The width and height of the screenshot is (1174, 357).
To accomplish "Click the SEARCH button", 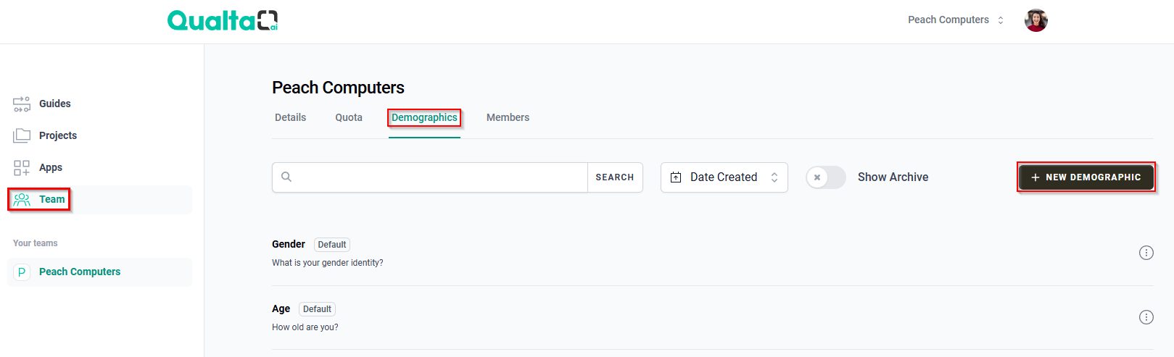I will pyautogui.click(x=615, y=177).
